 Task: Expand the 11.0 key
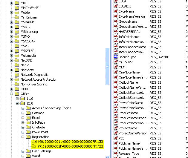(17, 99)
